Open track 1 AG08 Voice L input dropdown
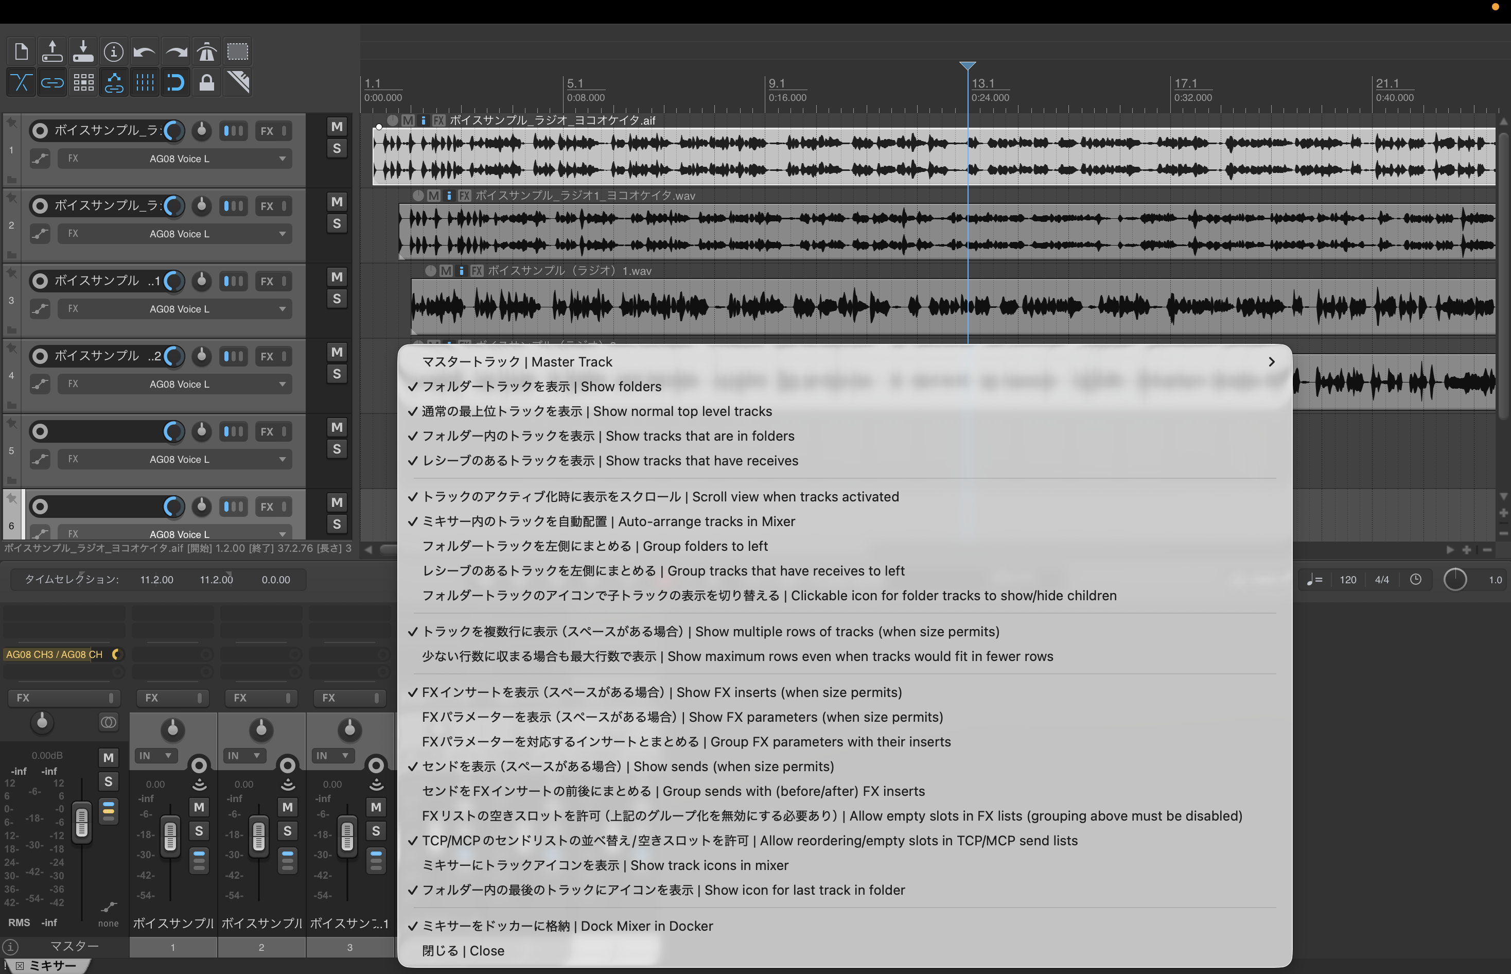 175,159
